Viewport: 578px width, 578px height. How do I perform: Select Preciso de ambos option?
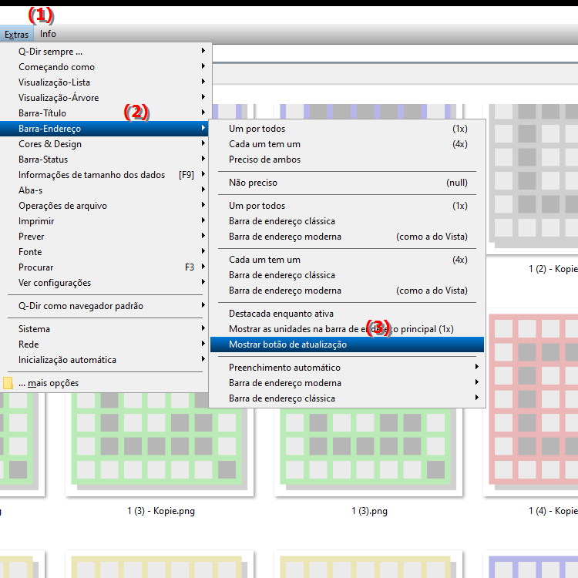tap(347, 160)
